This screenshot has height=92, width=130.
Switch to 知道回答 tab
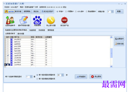point(33,30)
